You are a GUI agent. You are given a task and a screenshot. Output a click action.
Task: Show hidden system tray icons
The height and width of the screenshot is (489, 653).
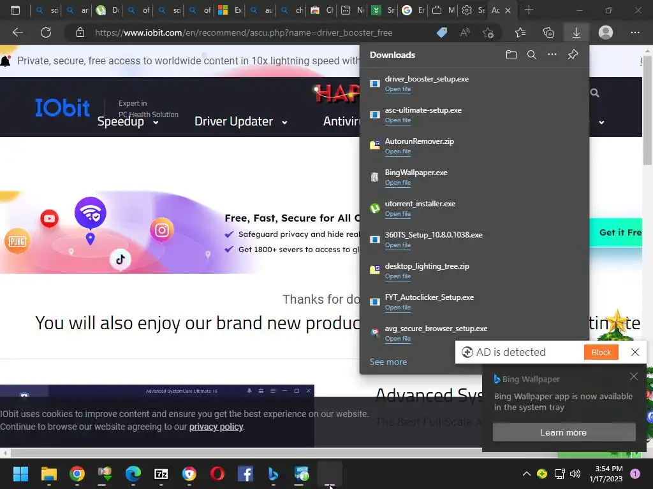[x=526, y=474]
